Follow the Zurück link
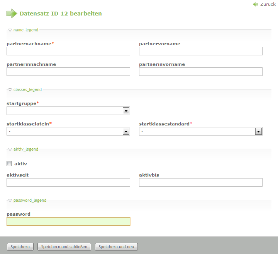This screenshot has height=254, width=278. click(268, 4)
